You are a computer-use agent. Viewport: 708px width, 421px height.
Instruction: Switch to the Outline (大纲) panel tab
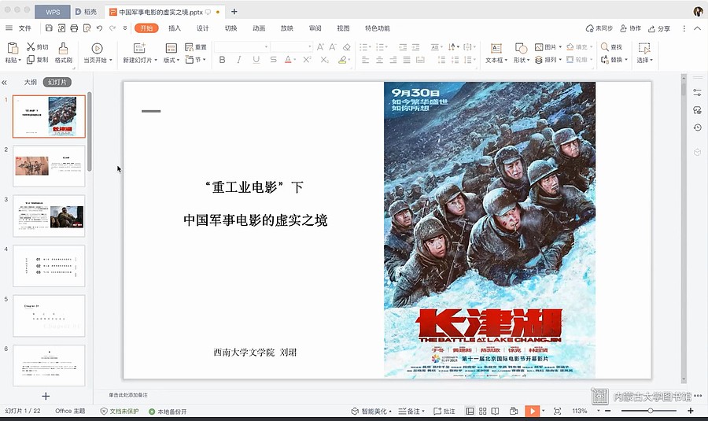[30, 82]
